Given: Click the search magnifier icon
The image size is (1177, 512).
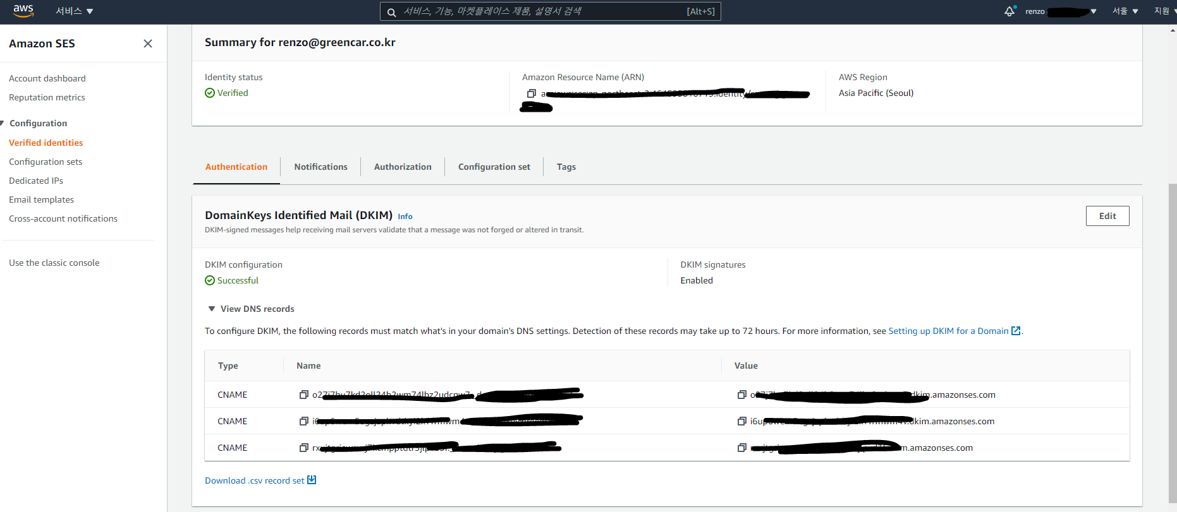Looking at the screenshot, I should (x=391, y=12).
